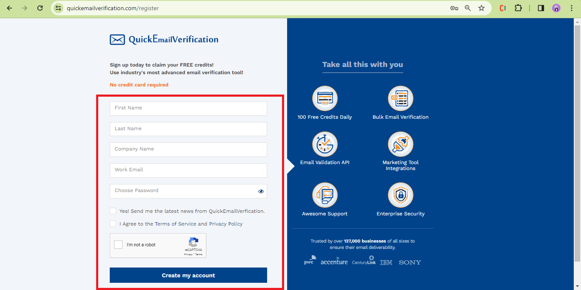
Task: Open the Privacy Policy link
Action: pos(226,224)
